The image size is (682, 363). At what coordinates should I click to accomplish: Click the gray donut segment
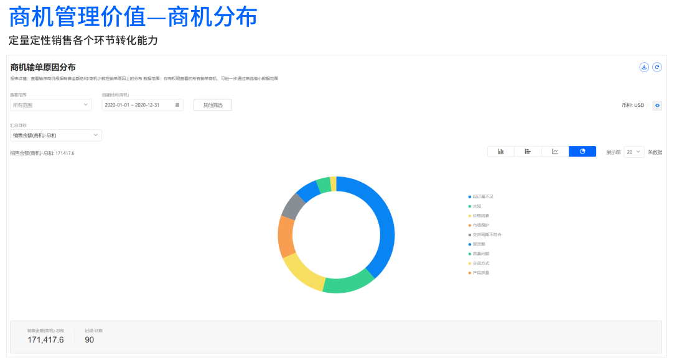tap(292, 207)
